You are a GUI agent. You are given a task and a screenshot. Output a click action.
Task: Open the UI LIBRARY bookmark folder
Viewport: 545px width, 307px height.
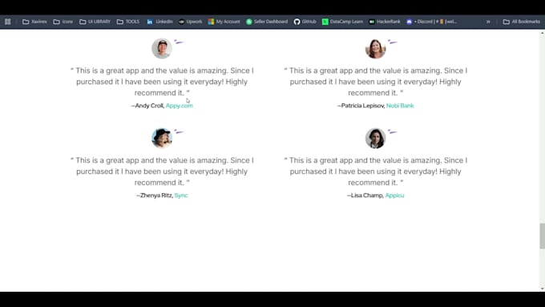pyautogui.click(x=95, y=22)
